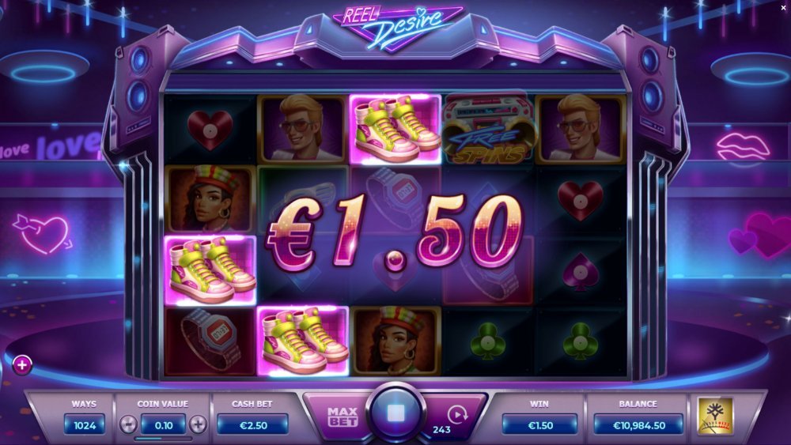The height and width of the screenshot is (445, 791).
Task: Decrease the coin value with minus
Action: click(x=128, y=424)
